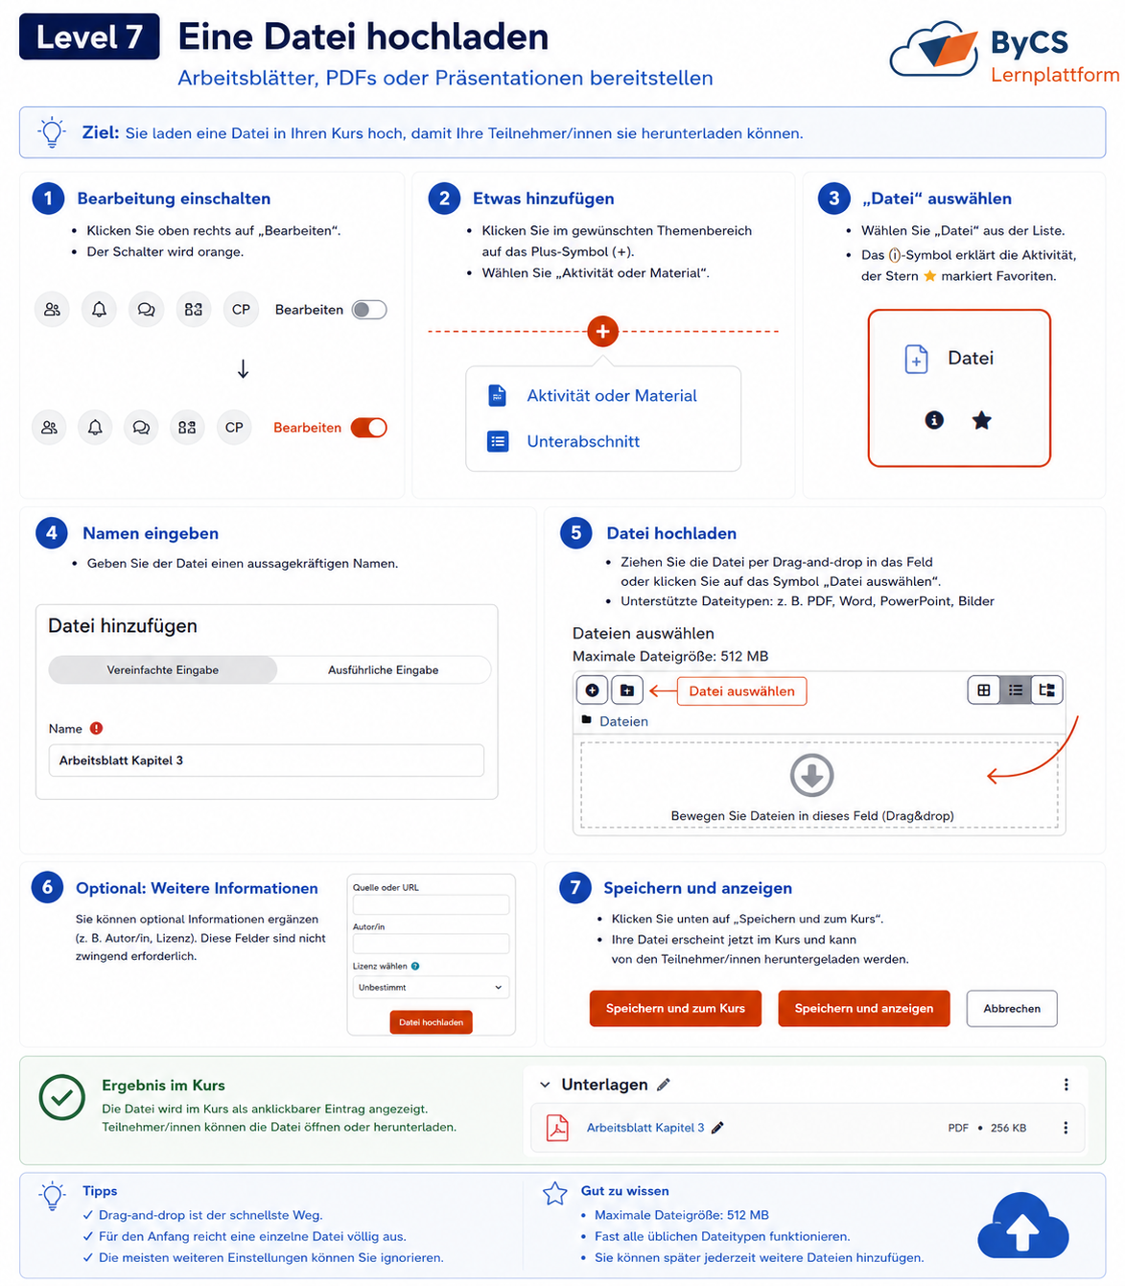The width and height of the screenshot is (1125, 1286).
Task: Click the large download arrow in the drop zone
Action: tap(811, 775)
